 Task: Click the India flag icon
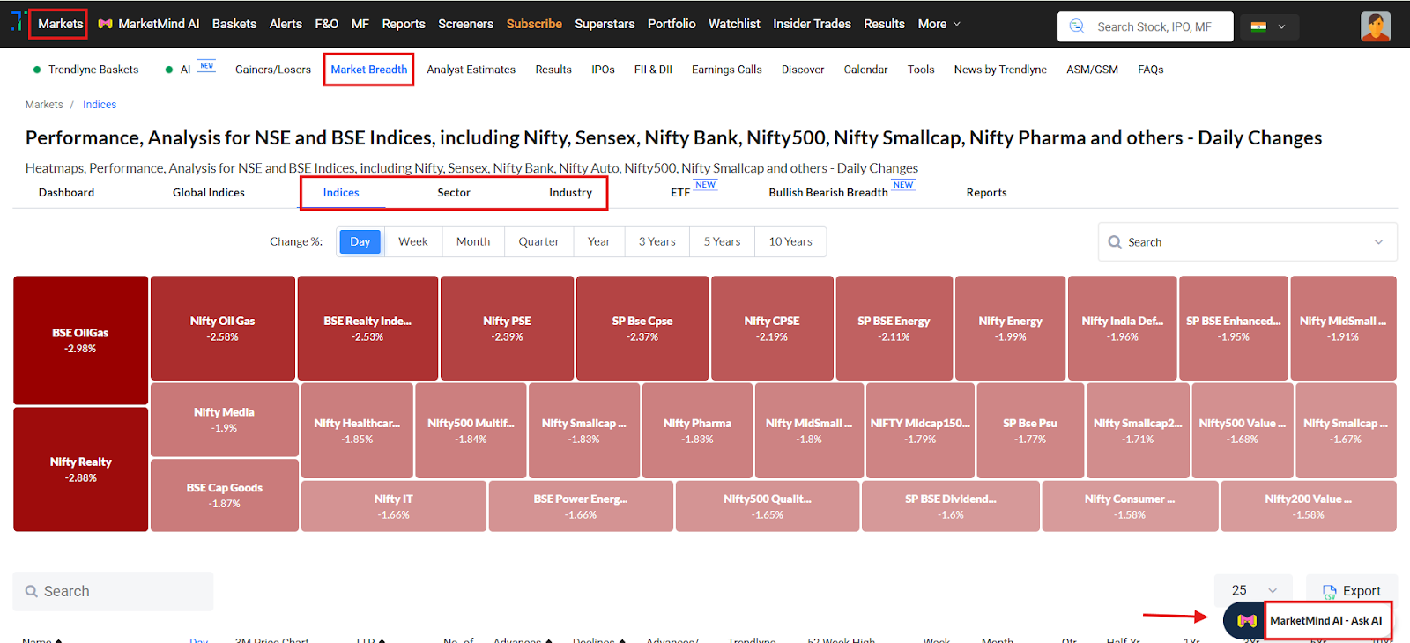click(x=1258, y=26)
